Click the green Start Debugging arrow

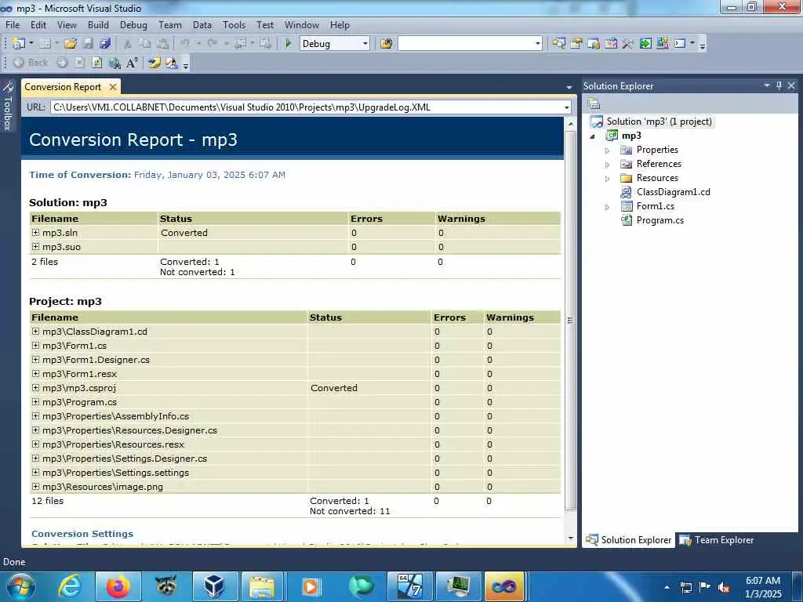pos(289,44)
